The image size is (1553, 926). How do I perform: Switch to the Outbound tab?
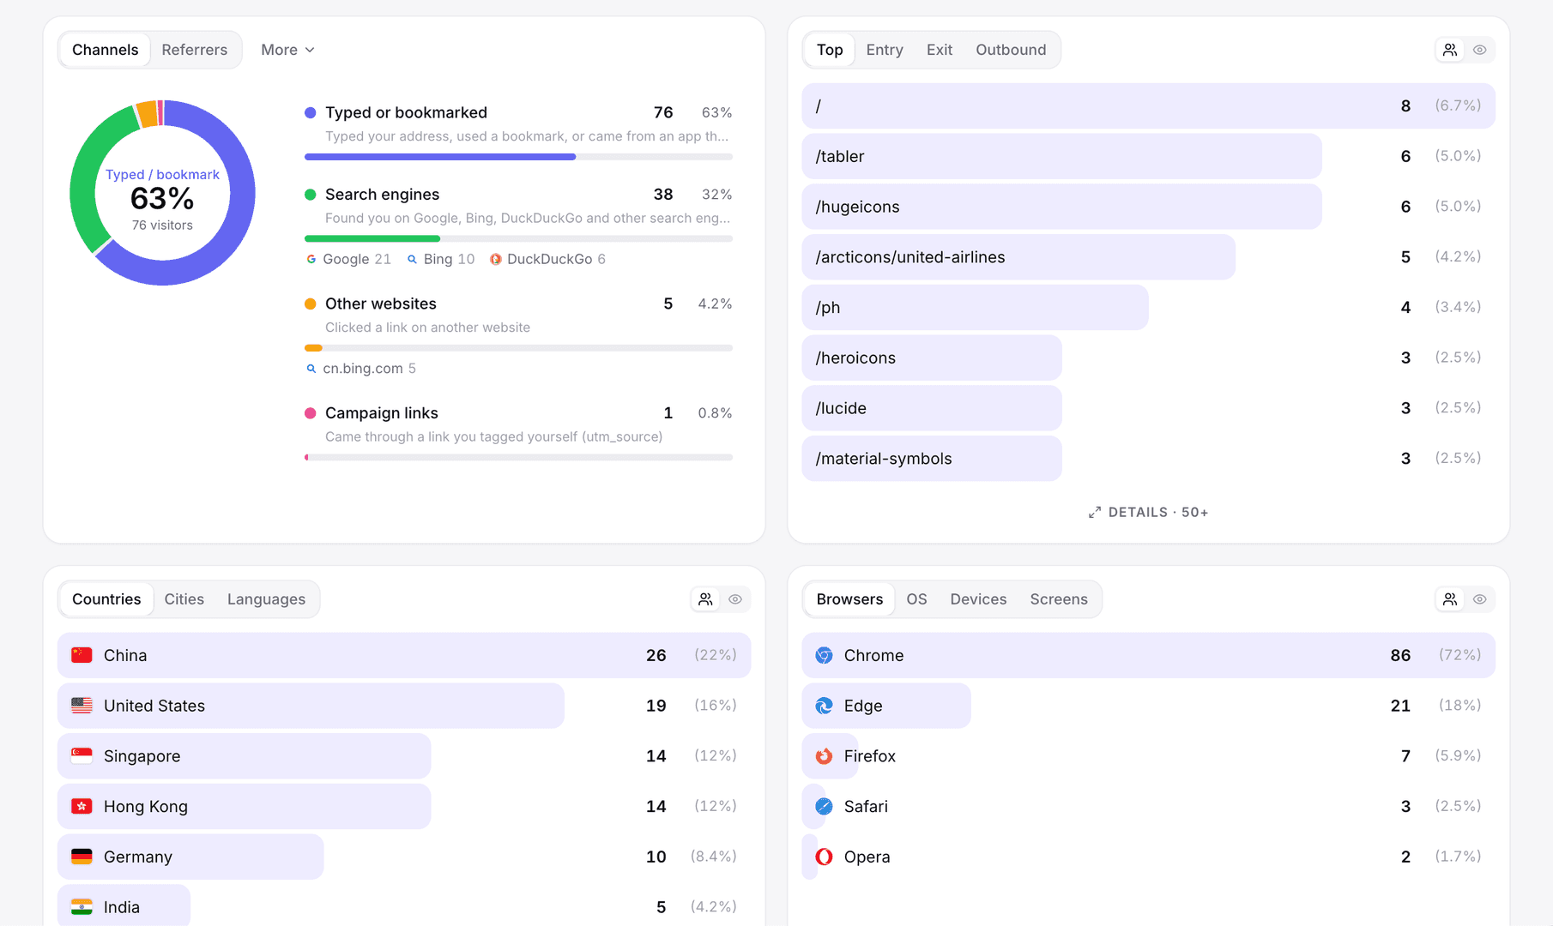click(1011, 50)
